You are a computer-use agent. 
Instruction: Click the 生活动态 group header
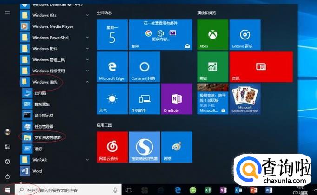[104, 13]
